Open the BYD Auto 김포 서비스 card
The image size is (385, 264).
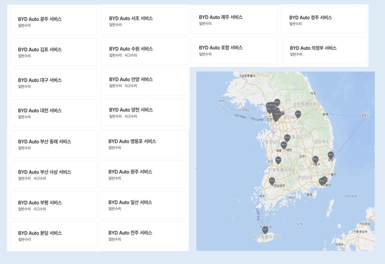point(53,52)
